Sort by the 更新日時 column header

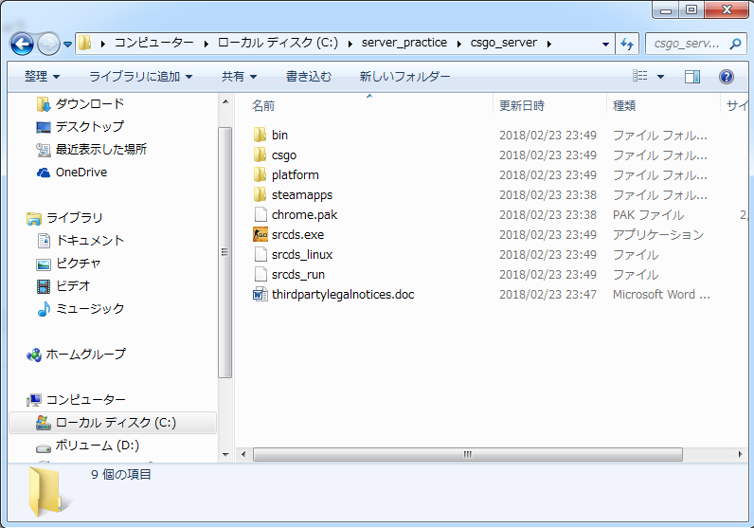522,106
